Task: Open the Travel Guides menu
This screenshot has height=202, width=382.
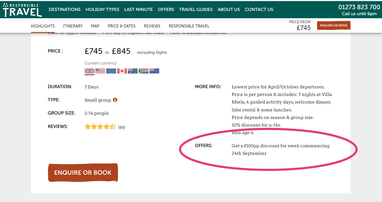Action: coord(196,9)
